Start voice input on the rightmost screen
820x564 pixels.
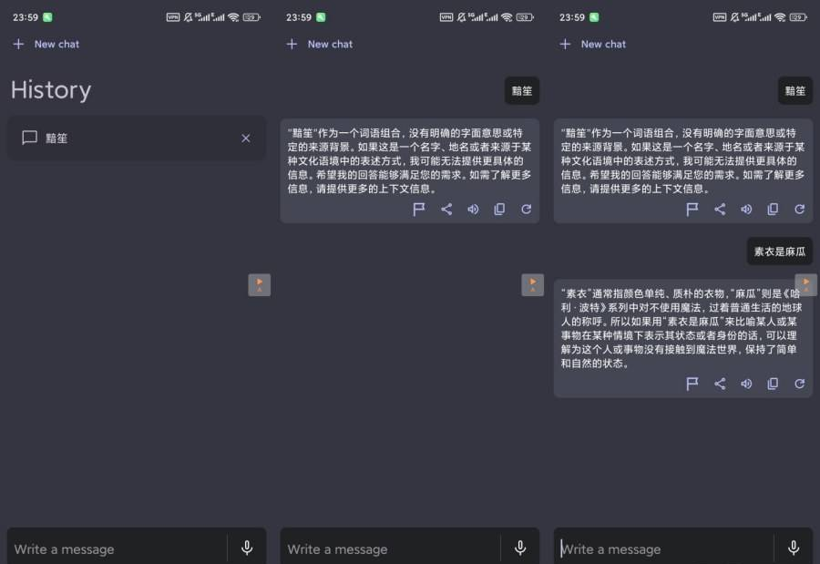click(794, 548)
